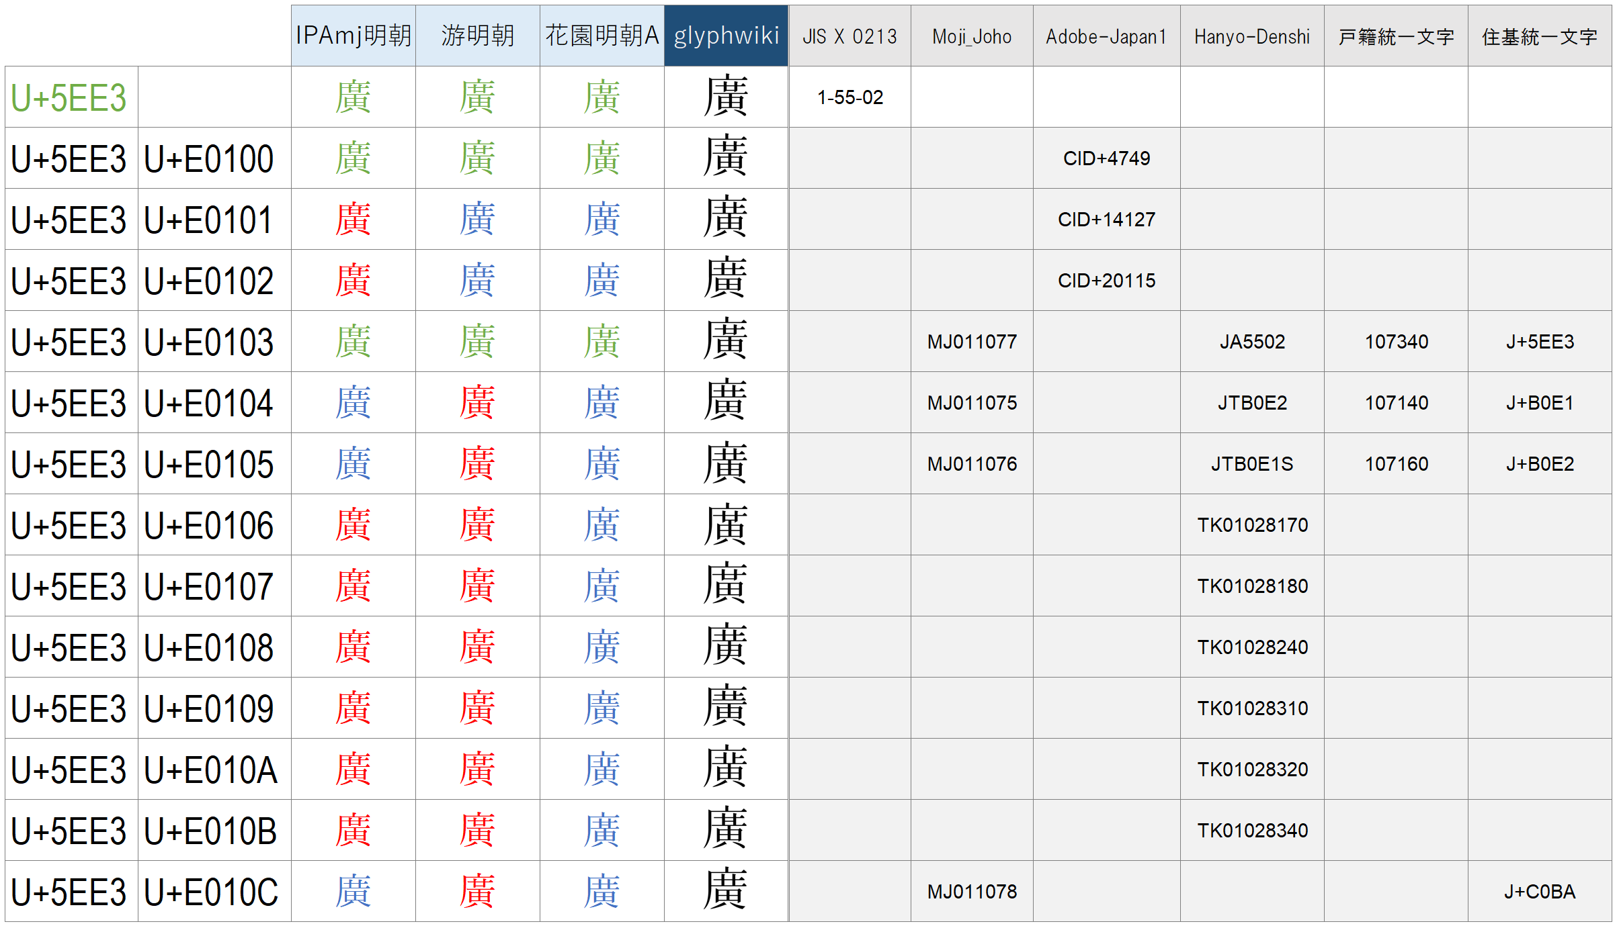Click the U+E0108 variation selector cell
Image resolution: width=1617 pixels, height=926 pixels.
(214, 647)
